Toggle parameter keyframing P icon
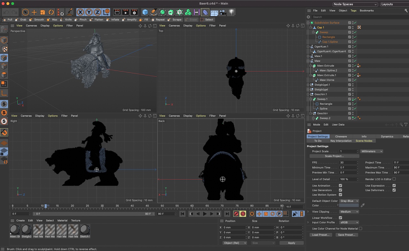 point(279,214)
